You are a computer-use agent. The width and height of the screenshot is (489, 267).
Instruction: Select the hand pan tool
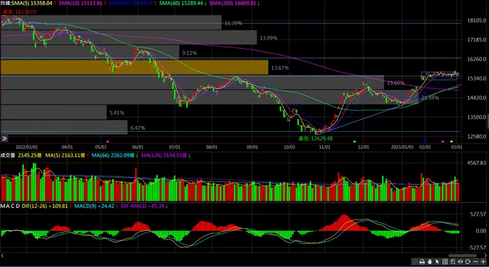430,262
